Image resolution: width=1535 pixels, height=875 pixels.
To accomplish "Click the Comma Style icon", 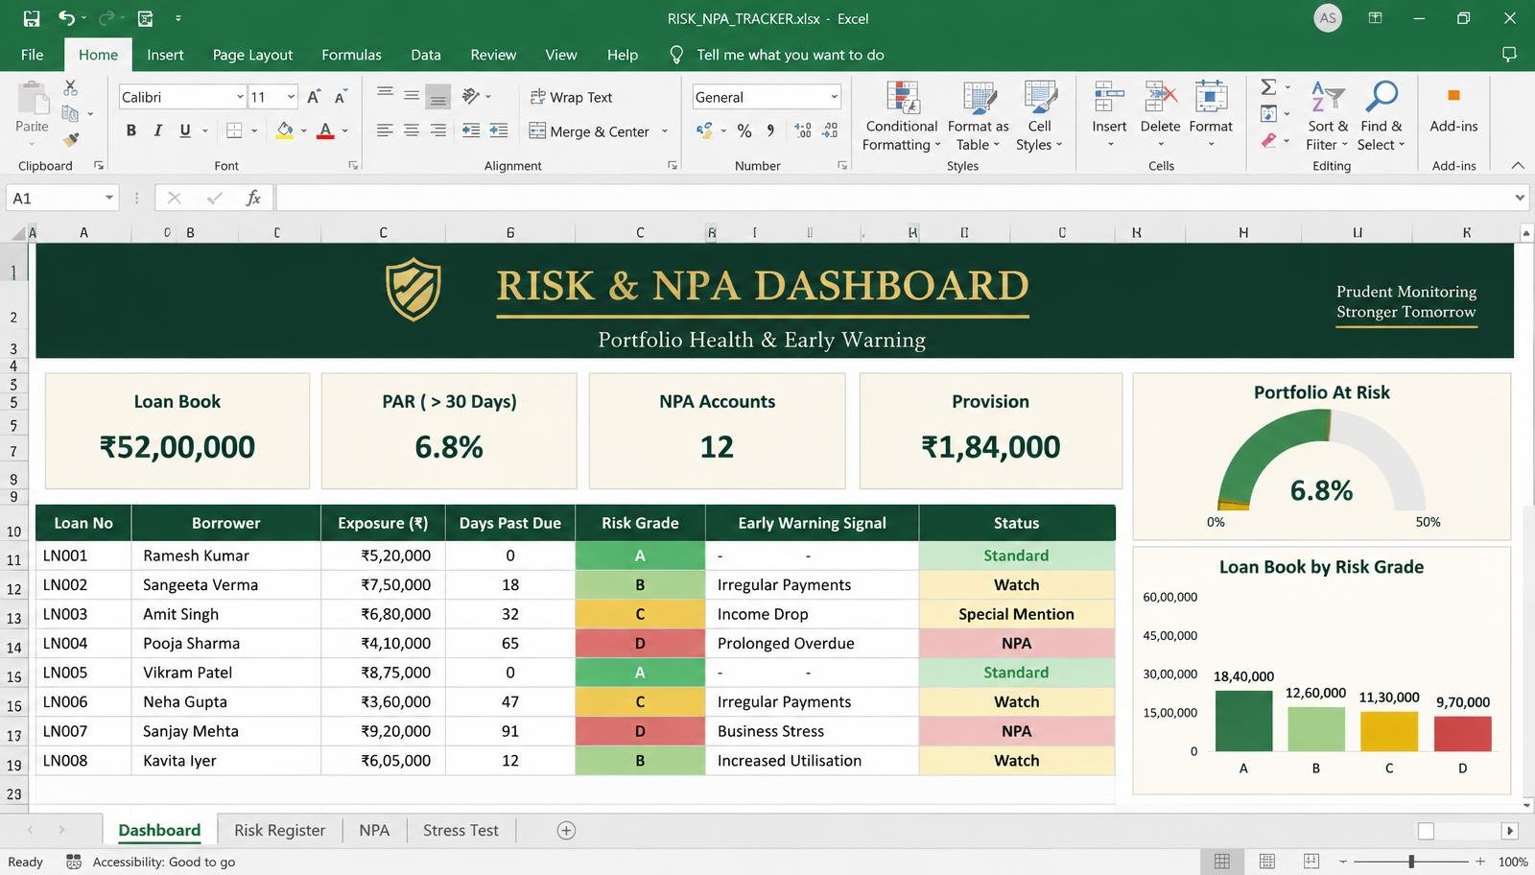I will 770,130.
